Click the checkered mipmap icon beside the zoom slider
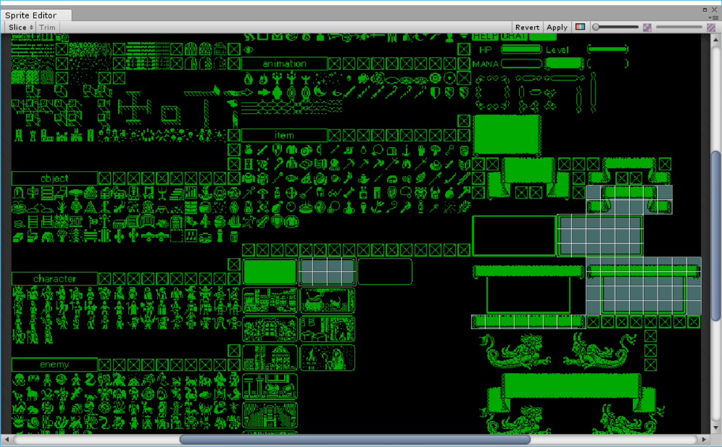 point(648,27)
